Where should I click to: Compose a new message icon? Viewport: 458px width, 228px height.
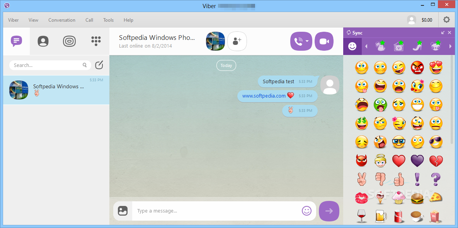pos(99,65)
